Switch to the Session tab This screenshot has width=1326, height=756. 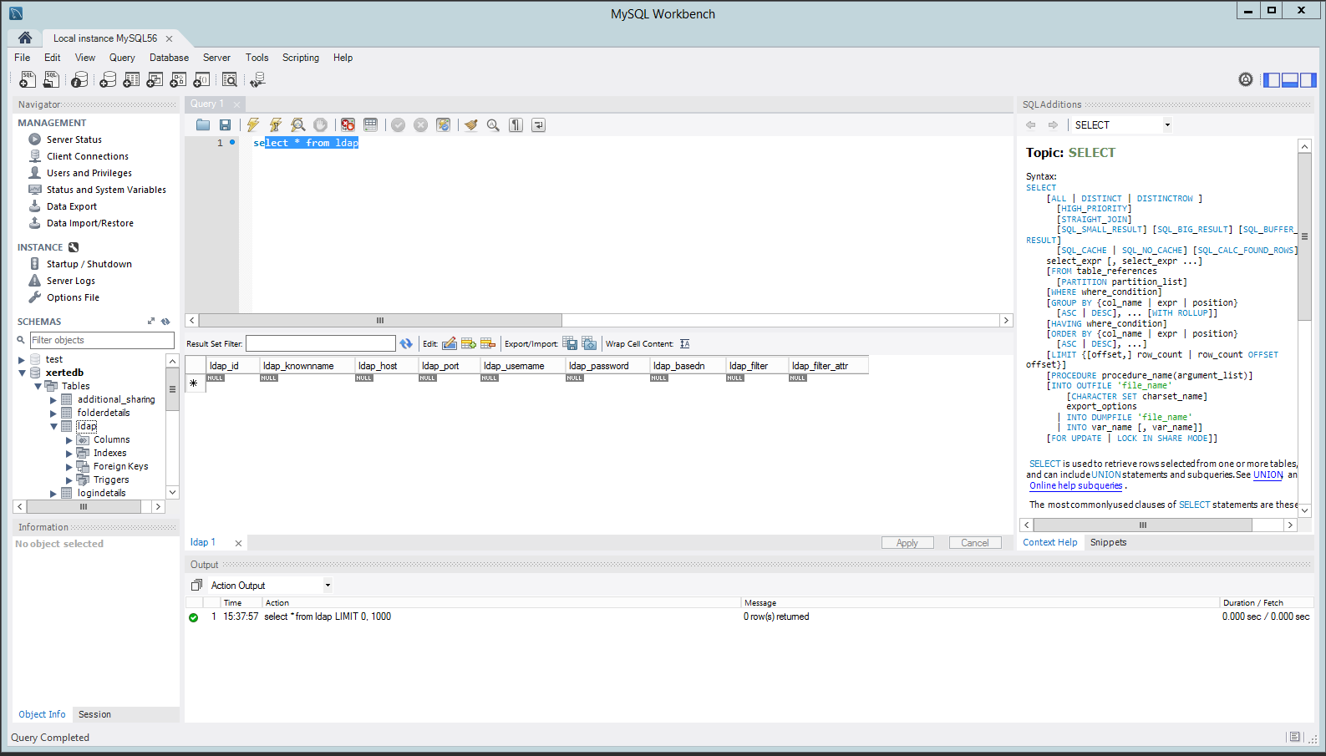(94, 714)
